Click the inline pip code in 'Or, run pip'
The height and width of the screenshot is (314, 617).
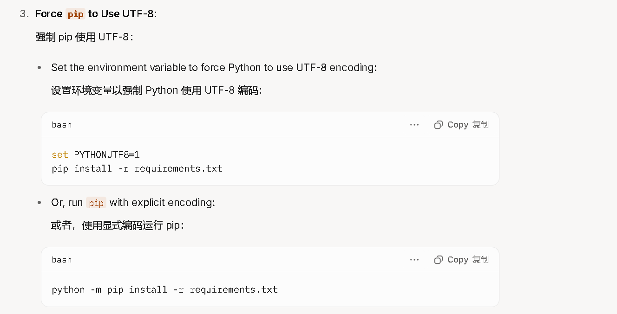pos(96,203)
